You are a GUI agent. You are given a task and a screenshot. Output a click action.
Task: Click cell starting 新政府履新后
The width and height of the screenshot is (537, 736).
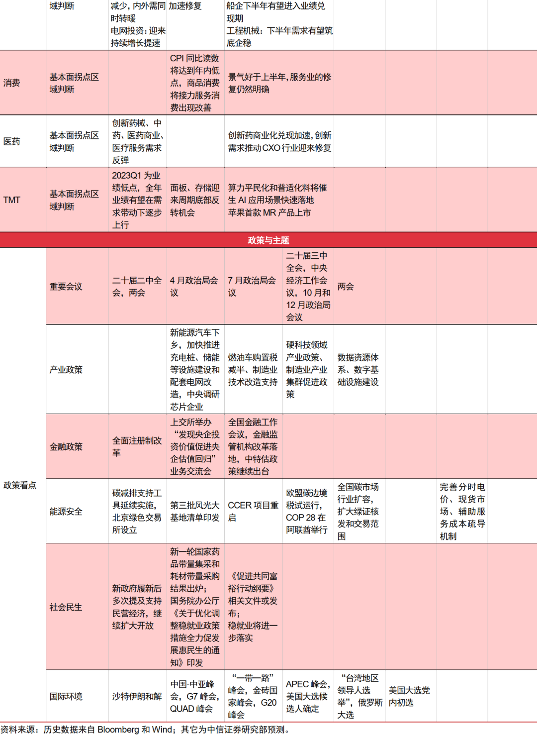137,607
